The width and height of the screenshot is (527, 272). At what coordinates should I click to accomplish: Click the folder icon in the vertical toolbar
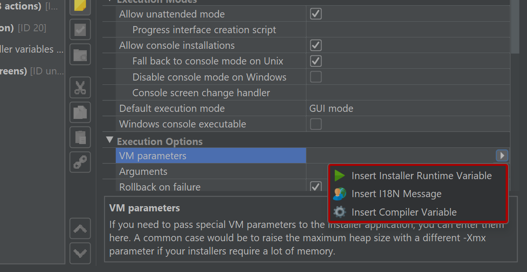coord(80,54)
